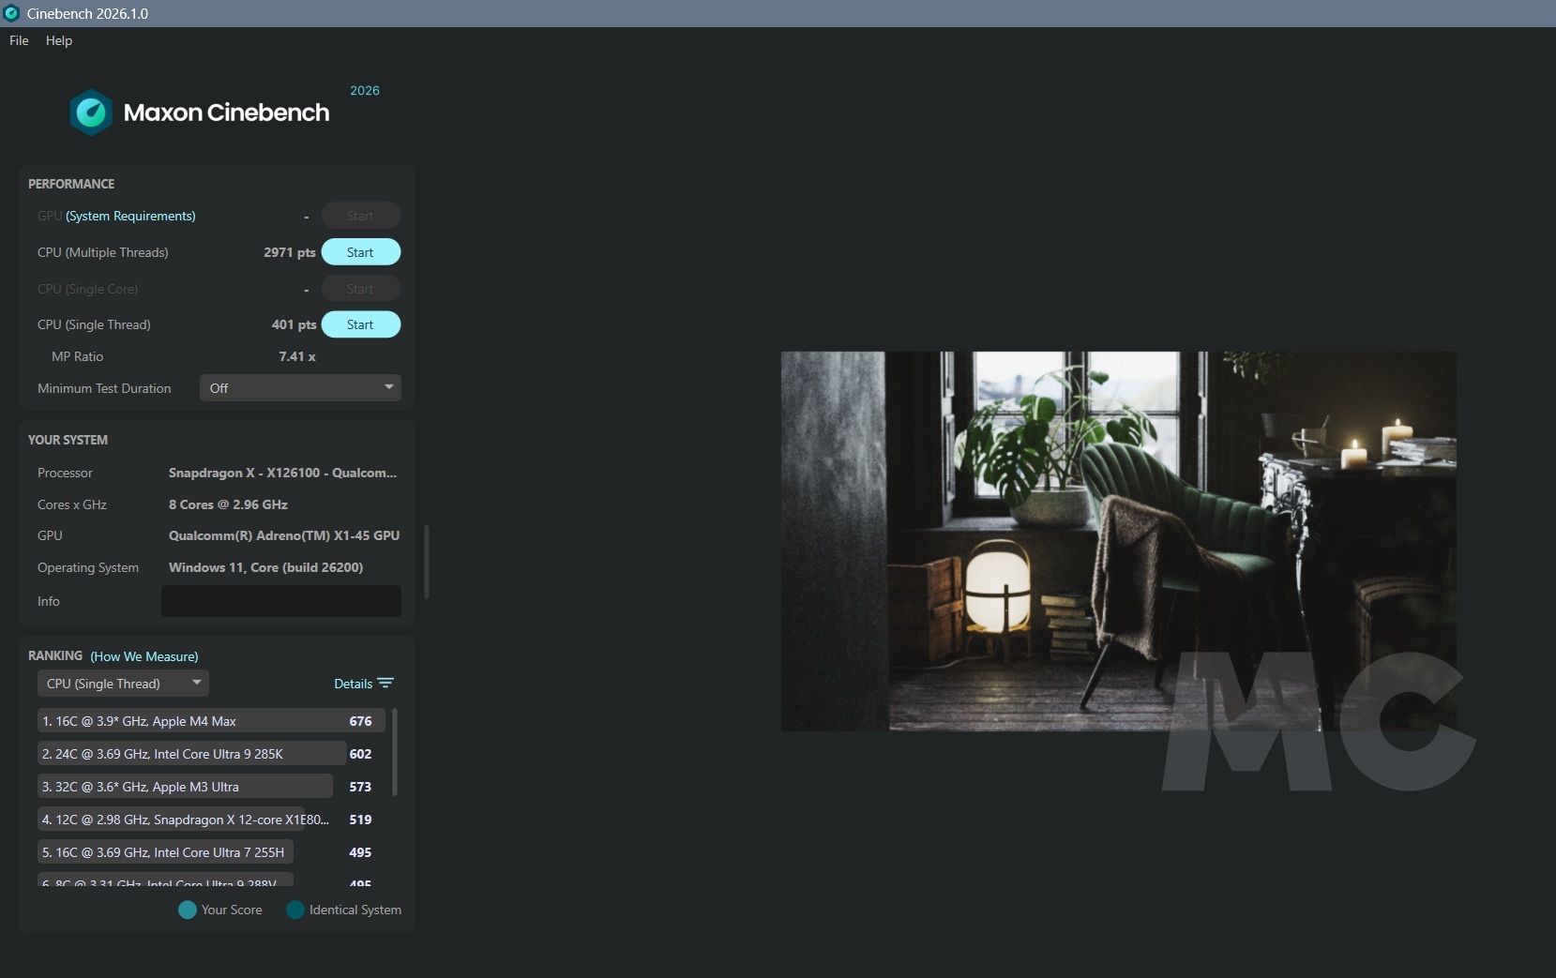
Task: Open the CPU (Single Thread) ranking dropdown
Action: (123, 684)
